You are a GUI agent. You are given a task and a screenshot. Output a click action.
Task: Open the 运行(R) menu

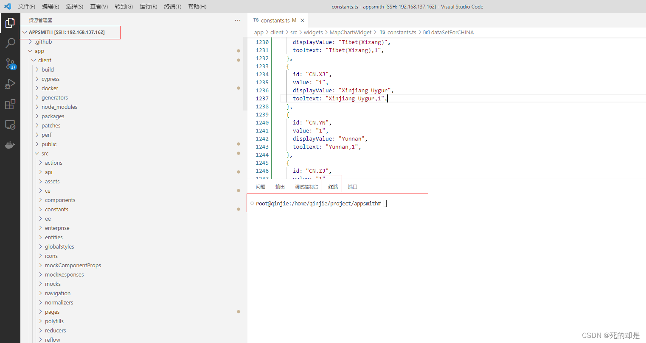tap(148, 6)
